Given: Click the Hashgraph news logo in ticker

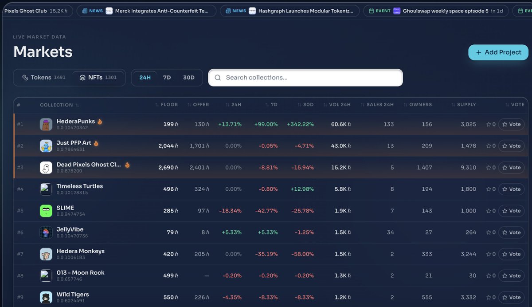Looking at the screenshot, I should [252, 11].
